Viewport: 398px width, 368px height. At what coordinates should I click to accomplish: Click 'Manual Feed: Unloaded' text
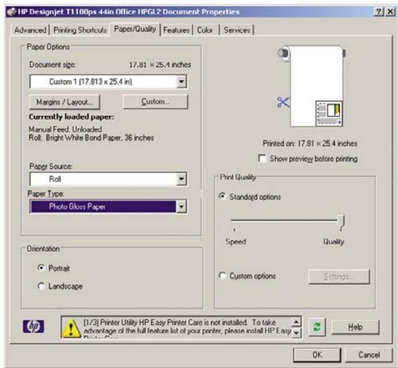[x=65, y=129]
